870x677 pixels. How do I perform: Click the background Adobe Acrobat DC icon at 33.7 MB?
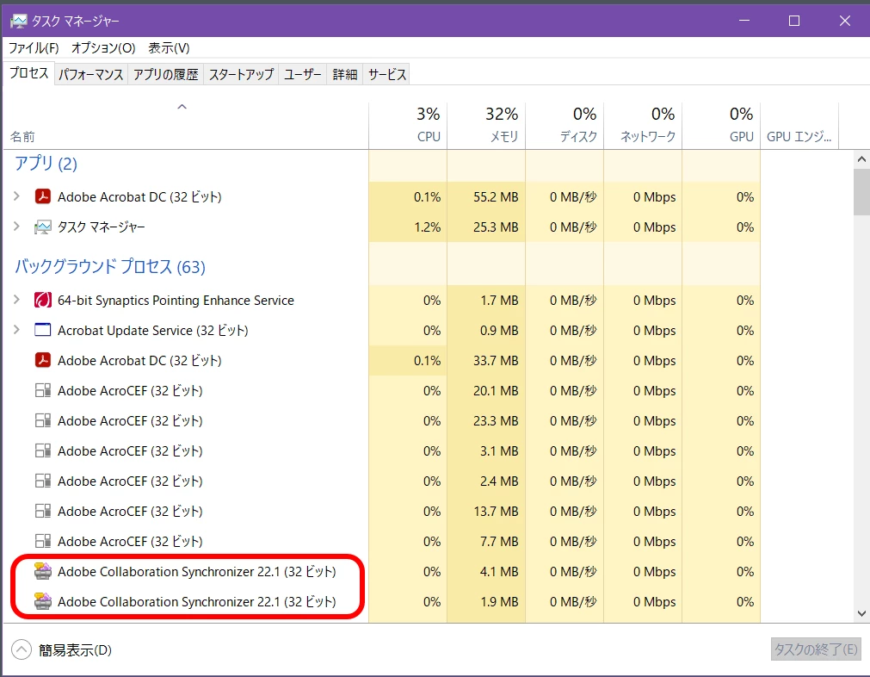click(x=43, y=360)
